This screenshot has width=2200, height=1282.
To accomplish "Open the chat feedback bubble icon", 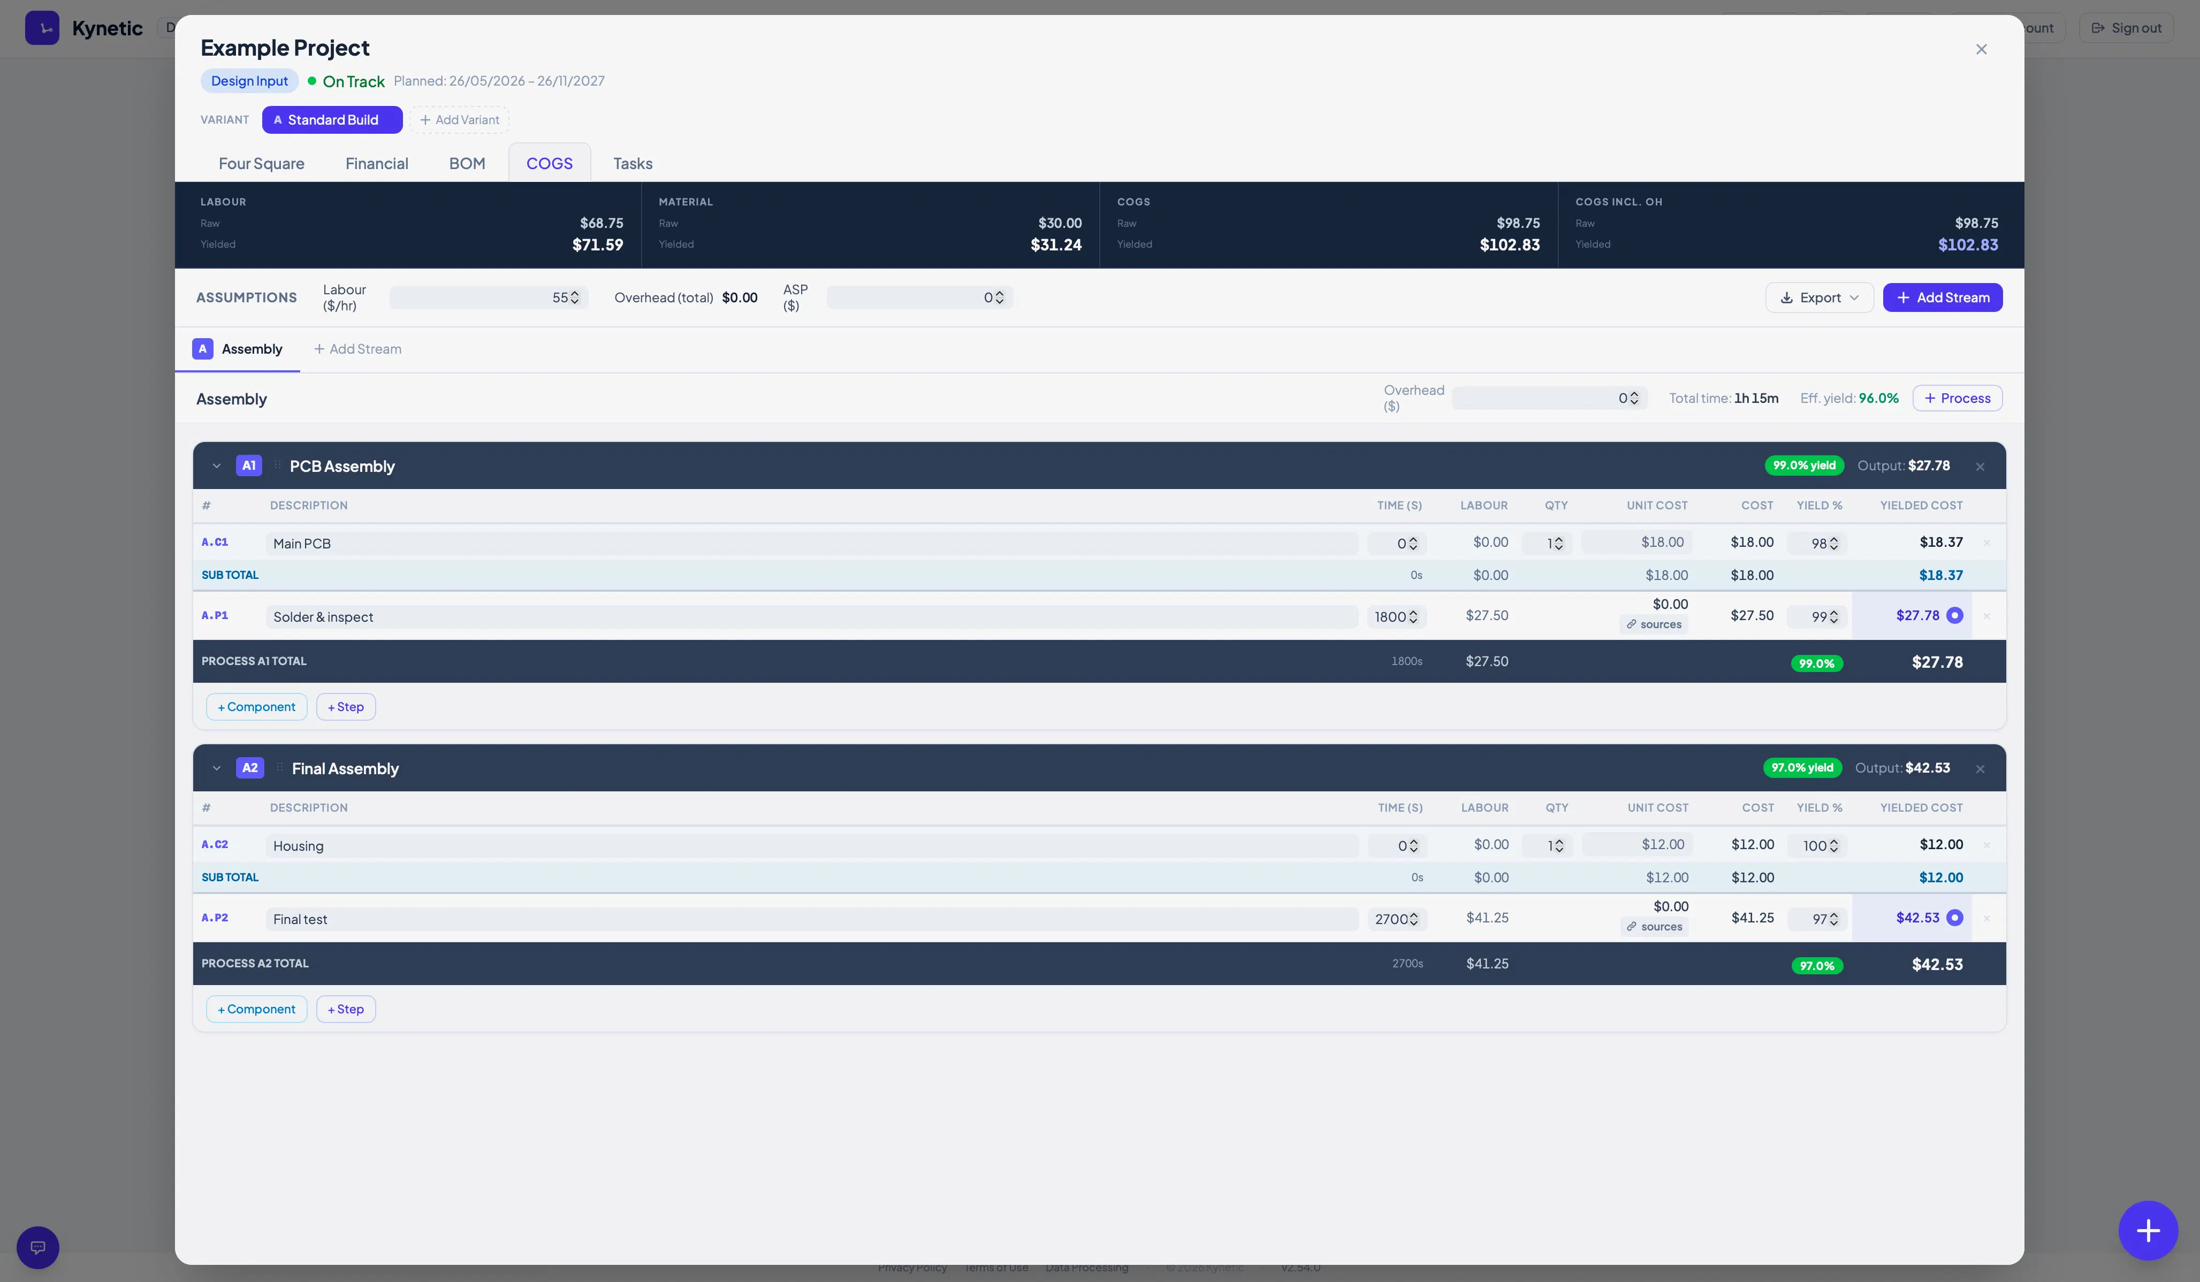I will click(37, 1247).
